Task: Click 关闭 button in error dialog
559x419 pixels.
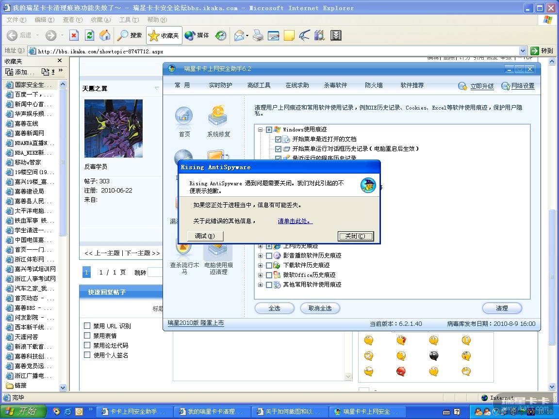Action: coord(355,236)
